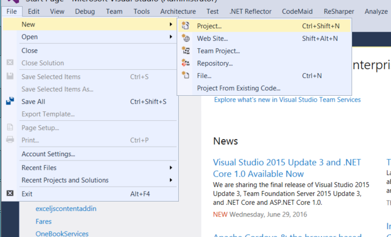The height and width of the screenshot is (237, 391).
Task: Select Export Template... menu item
Action: point(91,114)
